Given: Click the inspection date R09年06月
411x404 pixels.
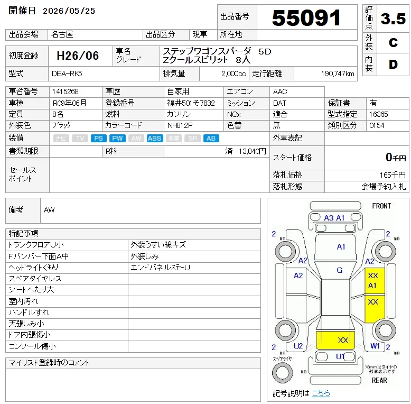Looking at the screenshot, I should [x=69, y=103].
